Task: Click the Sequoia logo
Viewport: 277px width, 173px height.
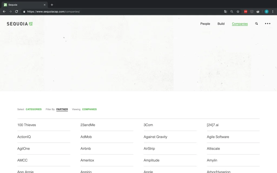Action: [19, 24]
